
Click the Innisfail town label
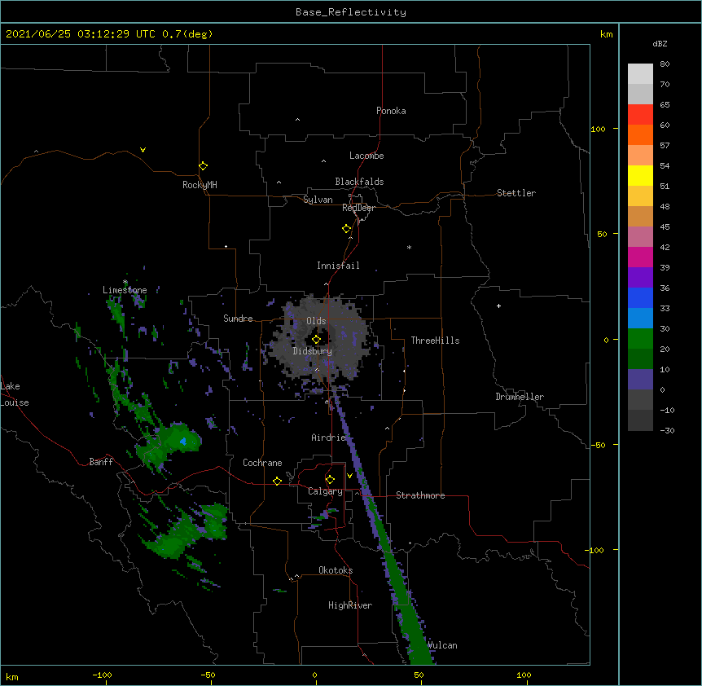coord(338,266)
